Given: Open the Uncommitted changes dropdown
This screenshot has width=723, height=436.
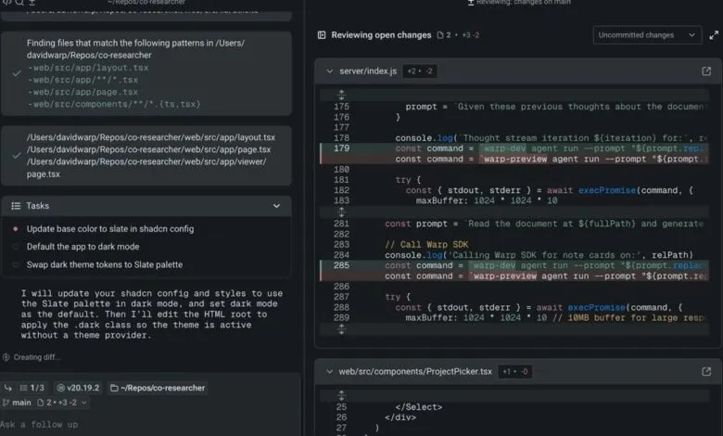Looking at the screenshot, I should pos(647,35).
